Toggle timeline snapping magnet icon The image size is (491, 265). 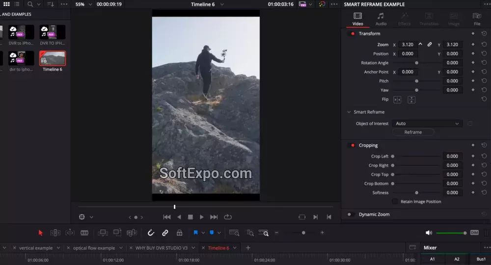coord(151,233)
